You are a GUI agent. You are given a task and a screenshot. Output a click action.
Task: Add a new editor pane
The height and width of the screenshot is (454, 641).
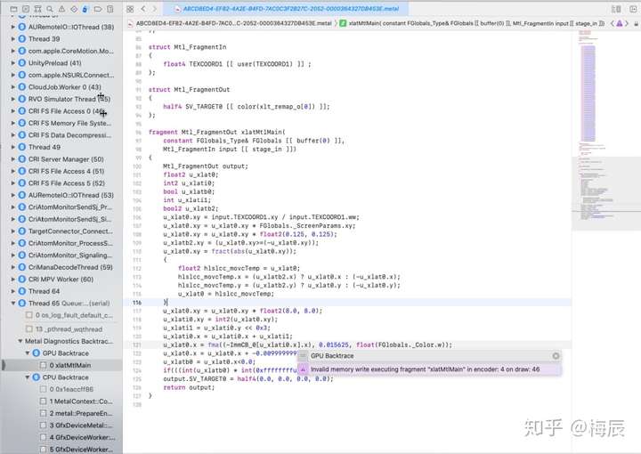click(632, 9)
